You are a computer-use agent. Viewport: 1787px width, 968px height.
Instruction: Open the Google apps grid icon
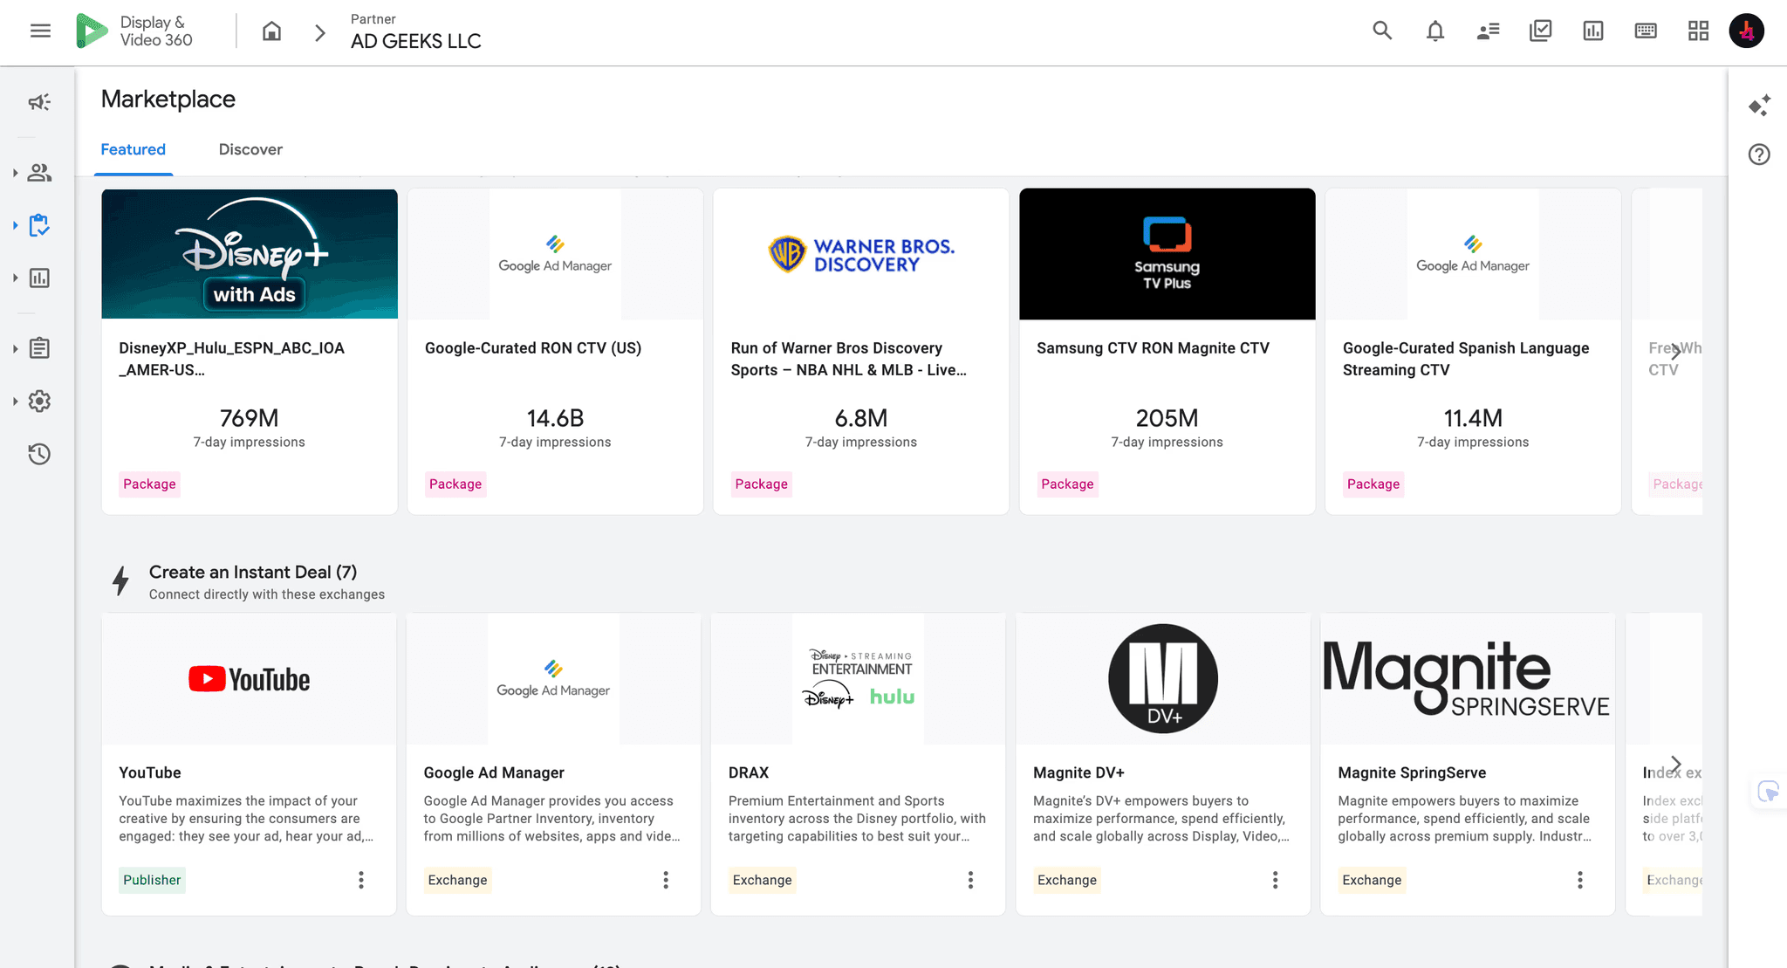[1698, 31]
